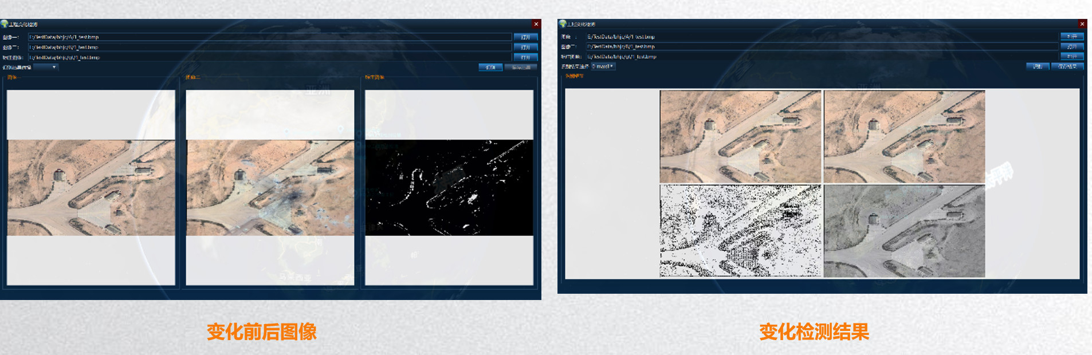Click the greyed save result button in left window

521,67
